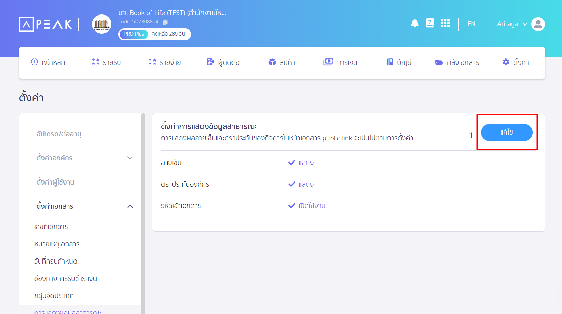Viewport: 562px width, 314px height.
Task: Open เลขที่เอกสาร settings
Action: click(x=51, y=227)
